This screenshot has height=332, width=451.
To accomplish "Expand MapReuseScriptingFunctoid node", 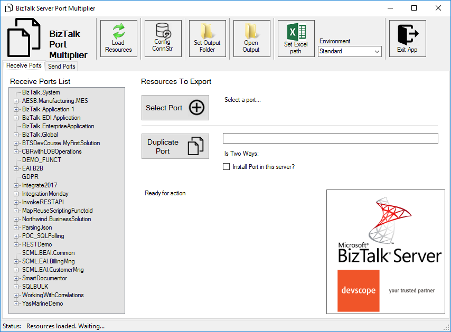I will coord(16,211).
